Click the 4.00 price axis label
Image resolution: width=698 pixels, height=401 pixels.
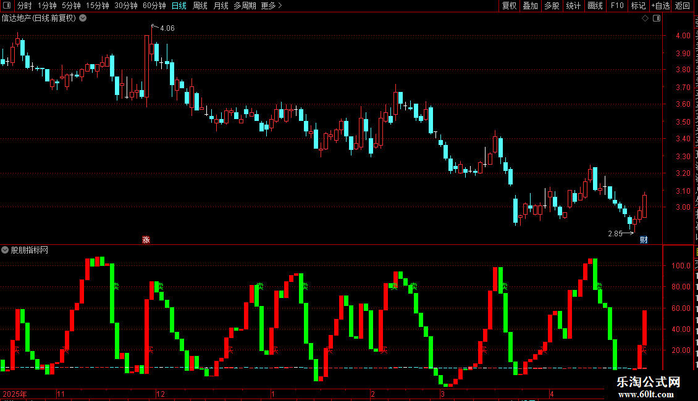point(683,36)
